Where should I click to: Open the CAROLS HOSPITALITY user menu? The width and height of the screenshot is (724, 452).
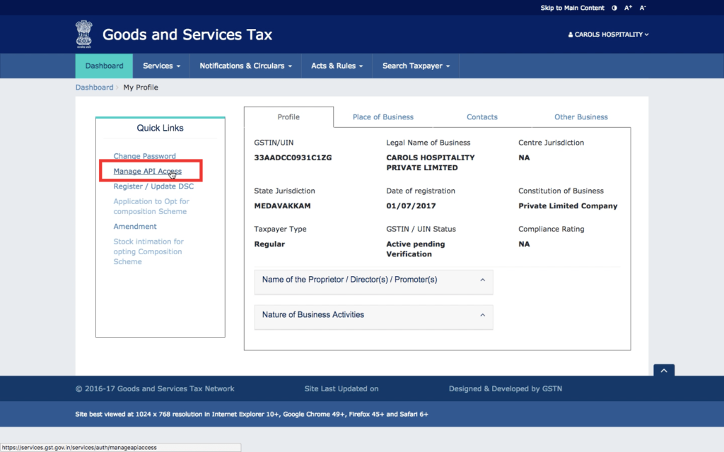(608, 35)
